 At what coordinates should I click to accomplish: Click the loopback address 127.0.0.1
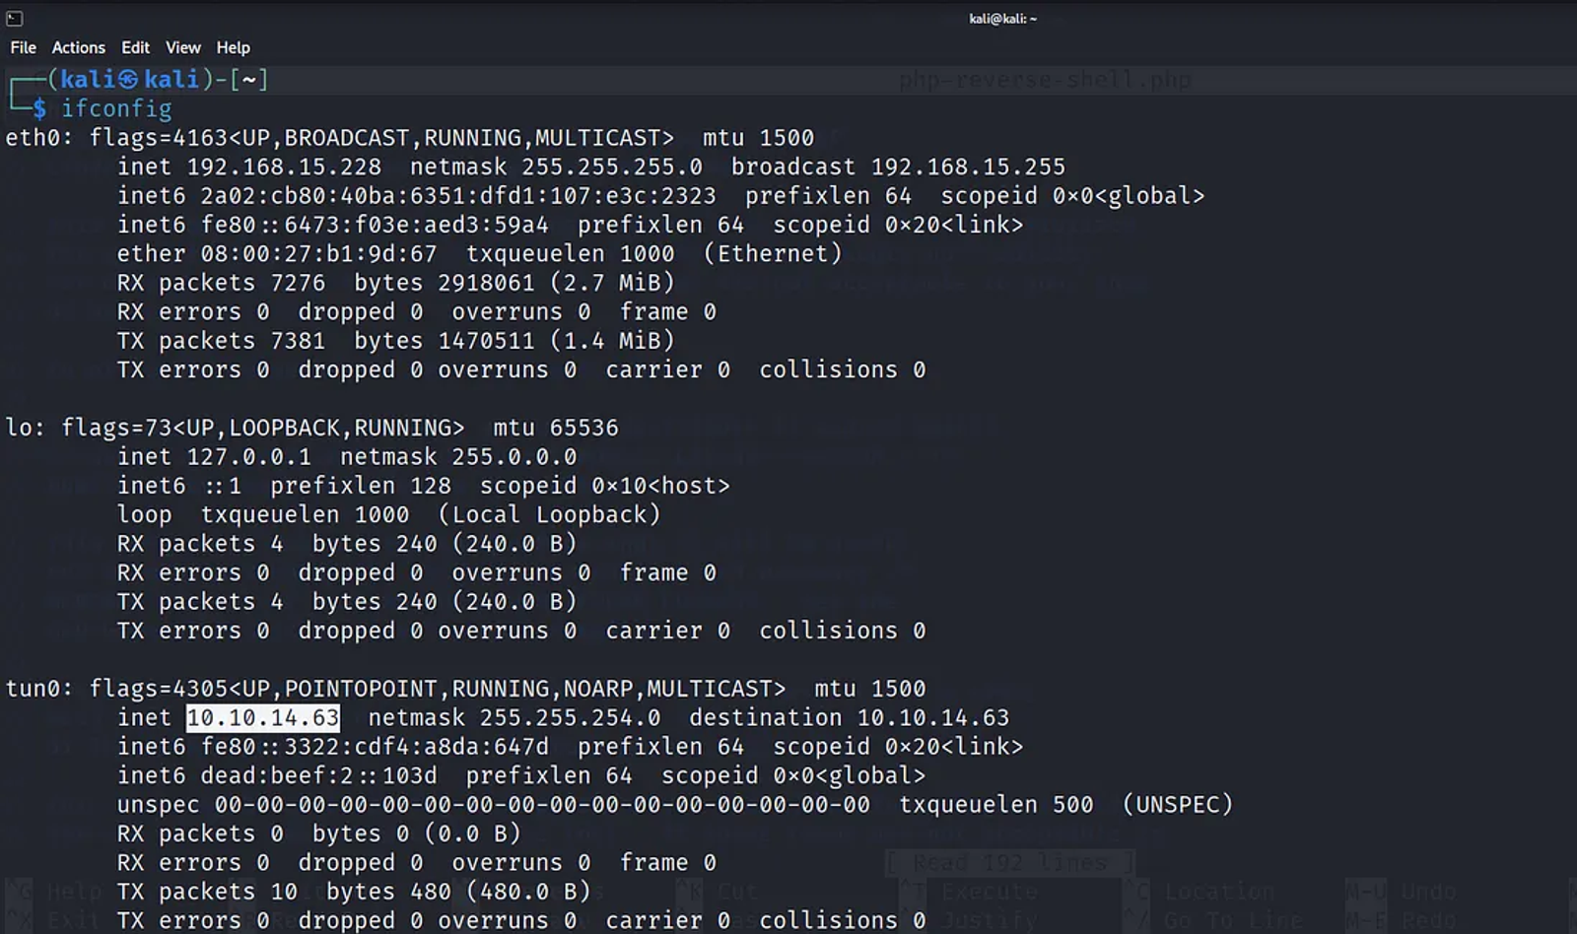[248, 456]
